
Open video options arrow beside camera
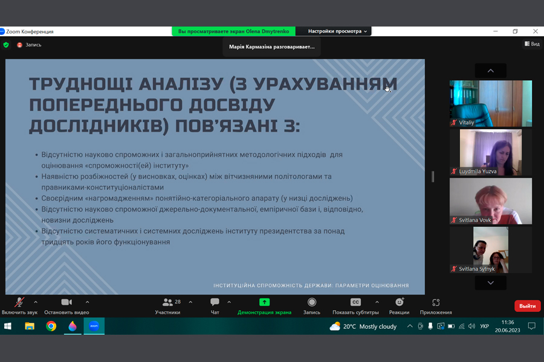pos(88,302)
